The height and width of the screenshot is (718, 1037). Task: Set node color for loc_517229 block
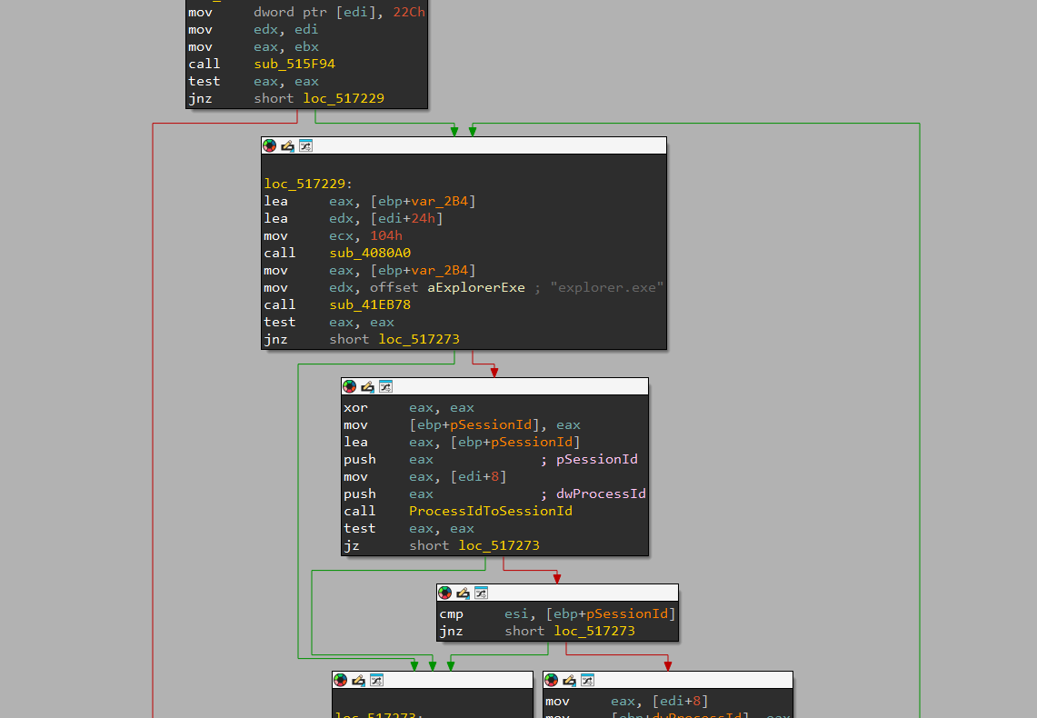coord(269,145)
